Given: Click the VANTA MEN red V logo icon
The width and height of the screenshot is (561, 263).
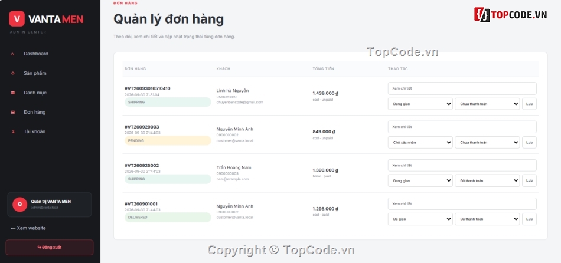Looking at the screenshot, I should tap(17, 19).
